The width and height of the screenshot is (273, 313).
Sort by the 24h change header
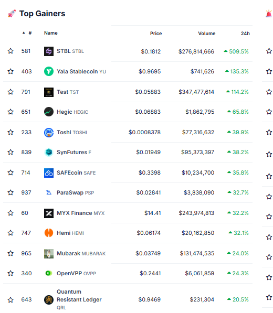245,34
